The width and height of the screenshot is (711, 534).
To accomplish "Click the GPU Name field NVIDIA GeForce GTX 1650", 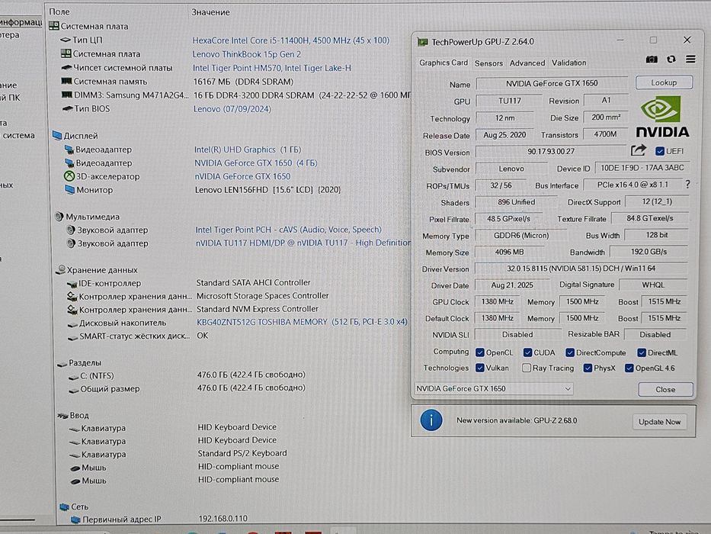I will click(552, 83).
